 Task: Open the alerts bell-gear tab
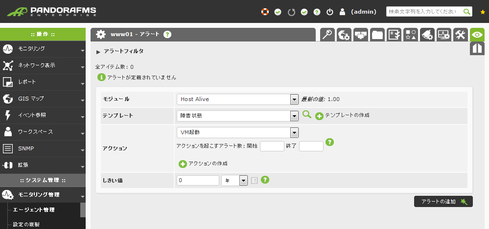tap(427, 35)
